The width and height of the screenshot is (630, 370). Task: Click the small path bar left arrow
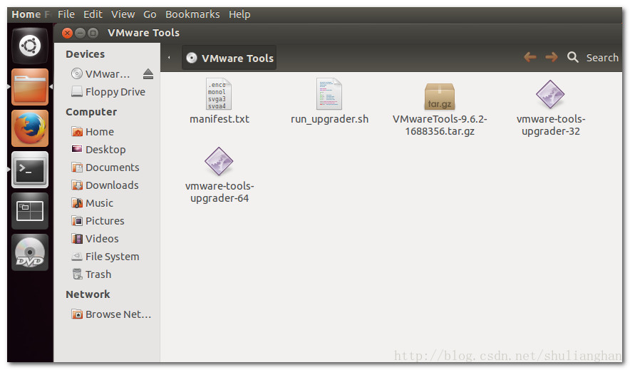tap(169, 58)
